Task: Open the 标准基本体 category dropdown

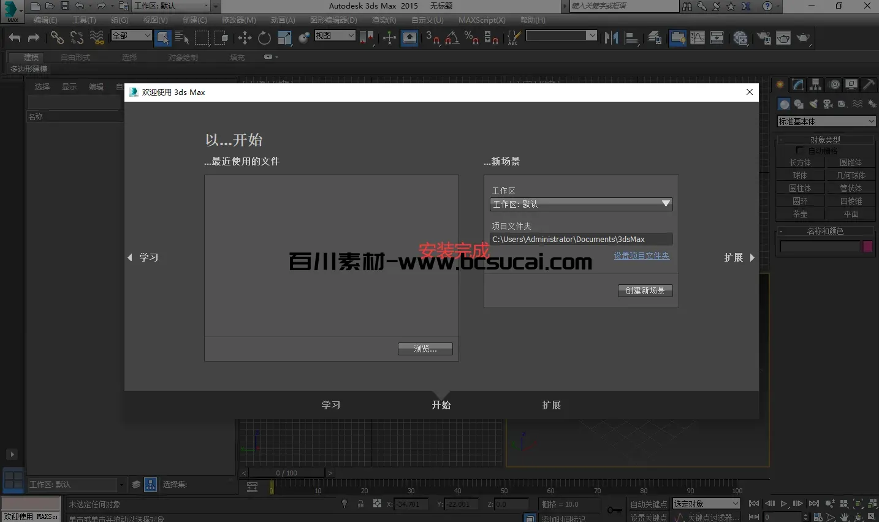Action: point(826,121)
